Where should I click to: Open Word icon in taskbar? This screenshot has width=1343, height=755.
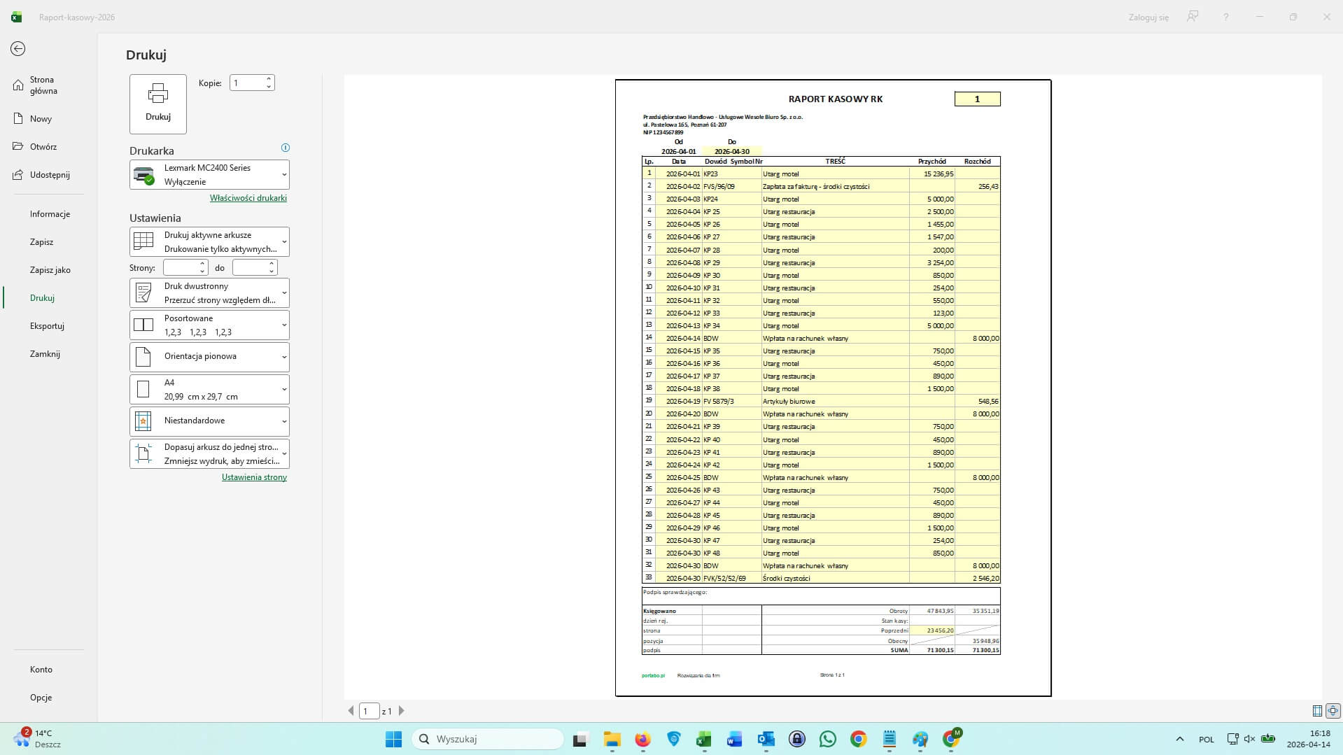[734, 739]
